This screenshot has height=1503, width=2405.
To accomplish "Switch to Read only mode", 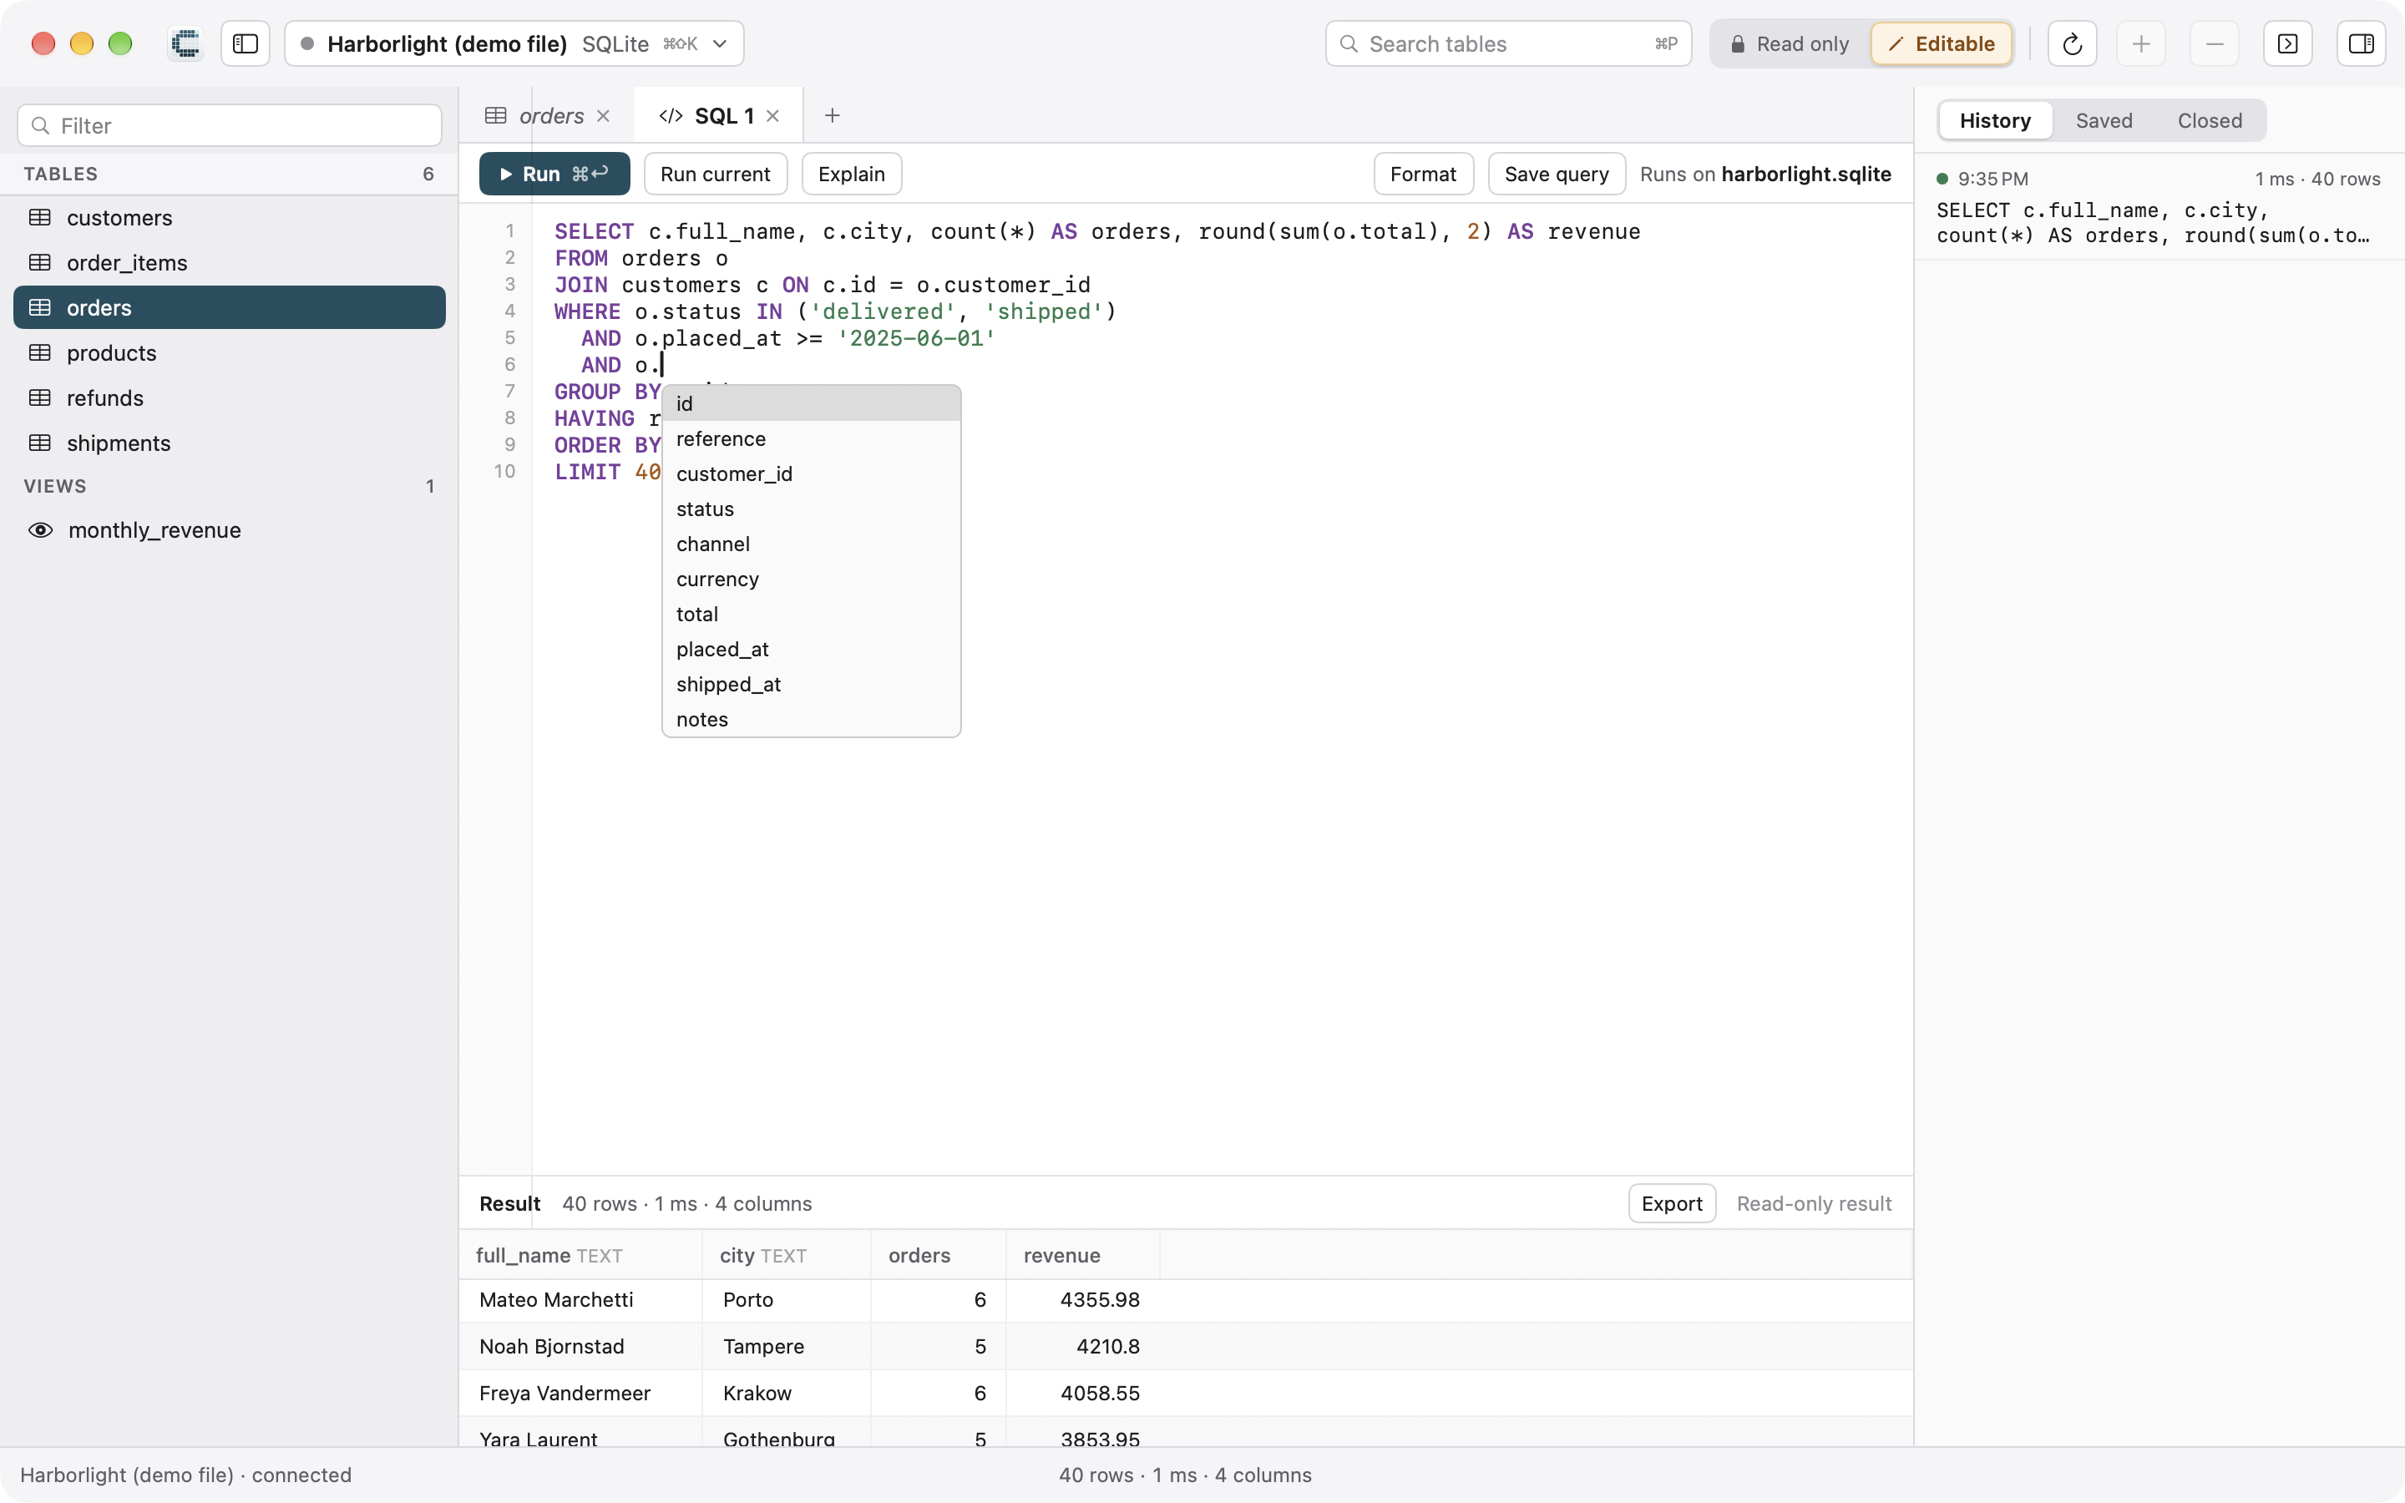I will pyautogui.click(x=1790, y=43).
